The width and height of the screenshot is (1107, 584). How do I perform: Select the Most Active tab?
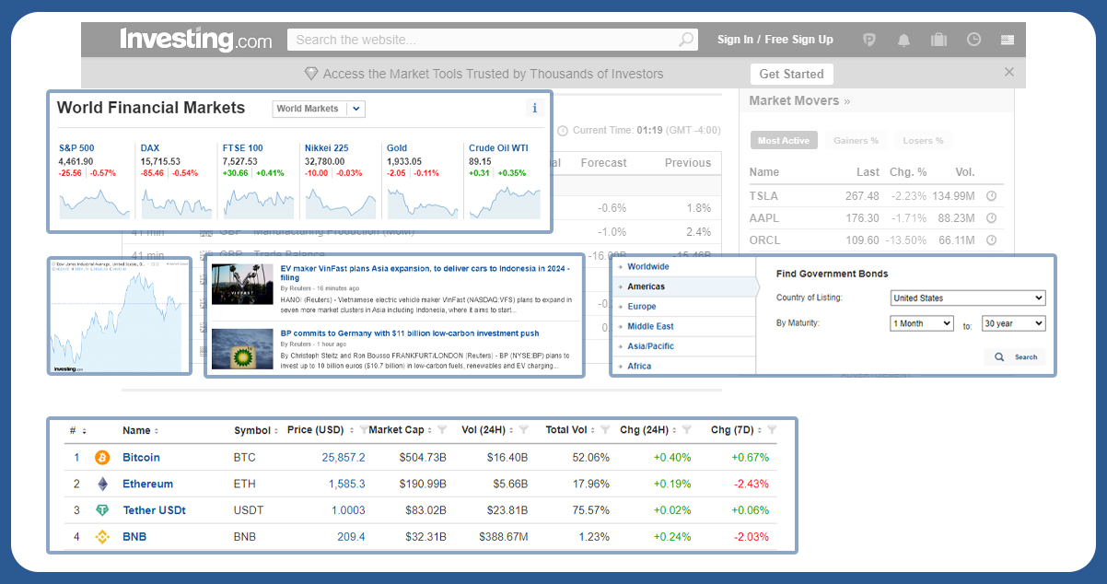783,140
